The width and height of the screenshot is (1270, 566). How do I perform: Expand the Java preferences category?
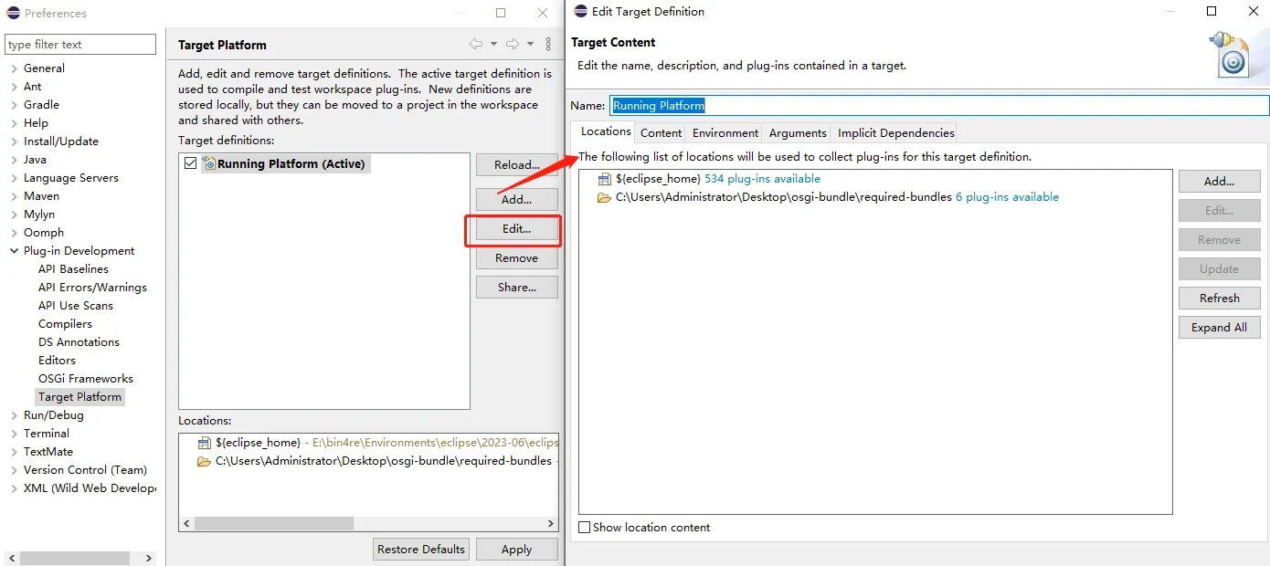pyautogui.click(x=14, y=160)
